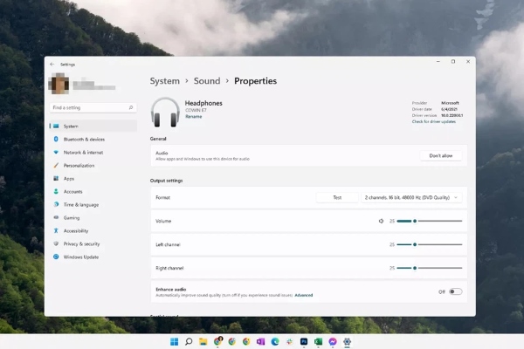Viewport: 524px width, 349px height.
Task: Click the Test button
Action: (337, 198)
